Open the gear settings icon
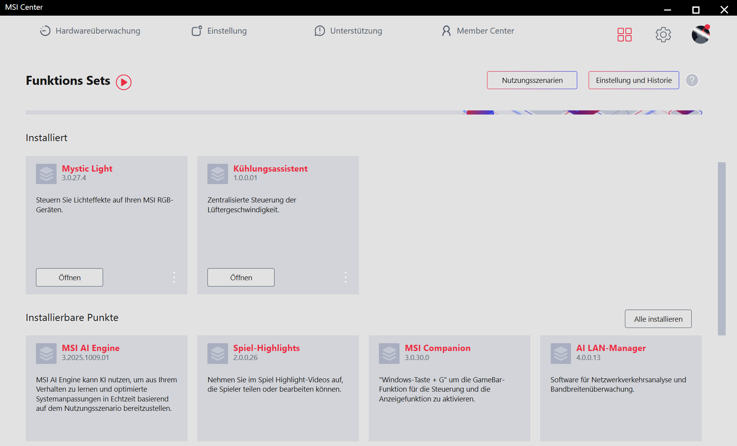737x446 pixels. coord(663,35)
